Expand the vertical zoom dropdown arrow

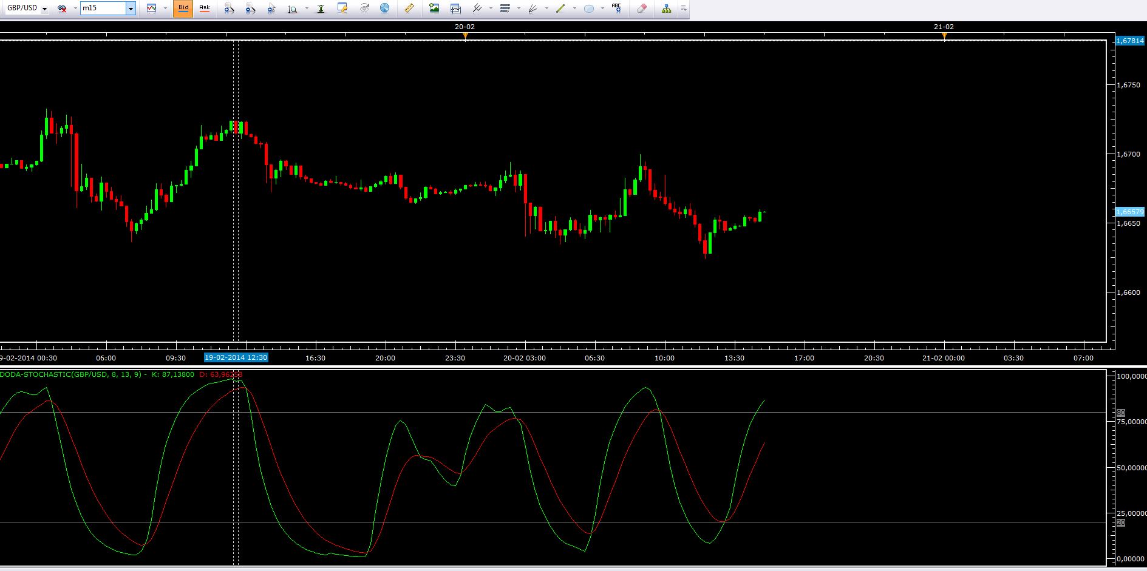pos(307,8)
